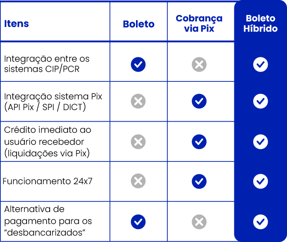Click the Boleto Híbrido checkmark for CIP/PCR integration
The image size is (287, 242).
pyautogui.click(x=260, y=64)
